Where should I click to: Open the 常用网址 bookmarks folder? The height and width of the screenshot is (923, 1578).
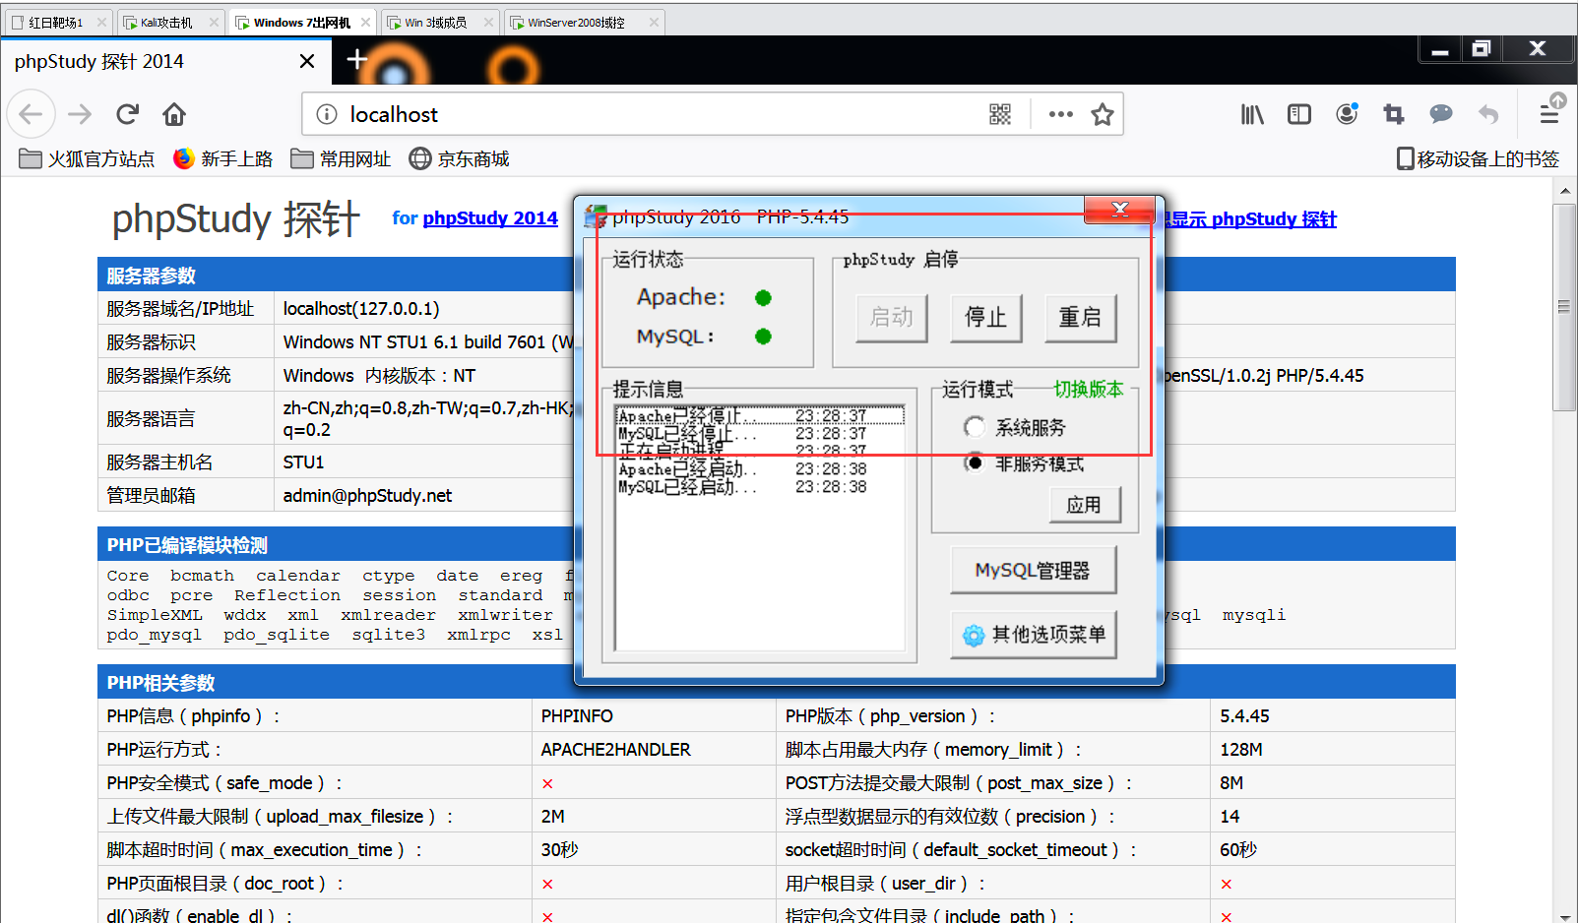(340, 158)
